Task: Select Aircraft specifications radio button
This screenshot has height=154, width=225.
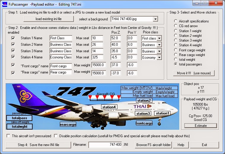Action: pos(175,21)
